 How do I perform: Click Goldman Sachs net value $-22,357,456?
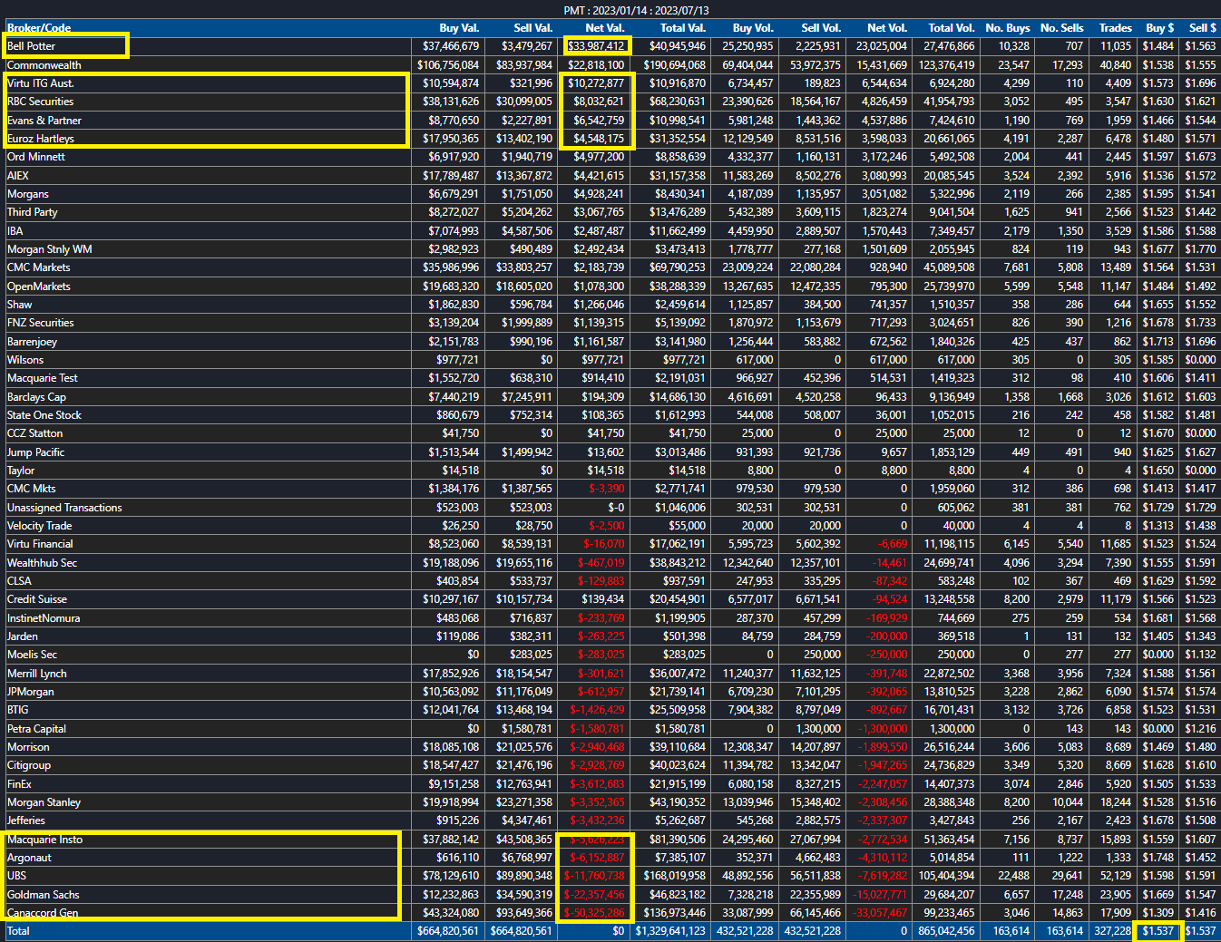[594, 895]
